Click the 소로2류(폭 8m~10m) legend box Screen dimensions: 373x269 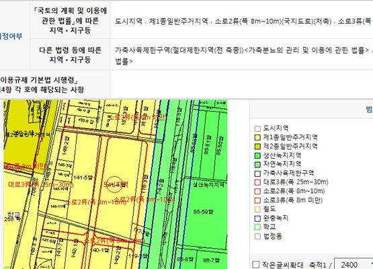click(x=257, y=192)
